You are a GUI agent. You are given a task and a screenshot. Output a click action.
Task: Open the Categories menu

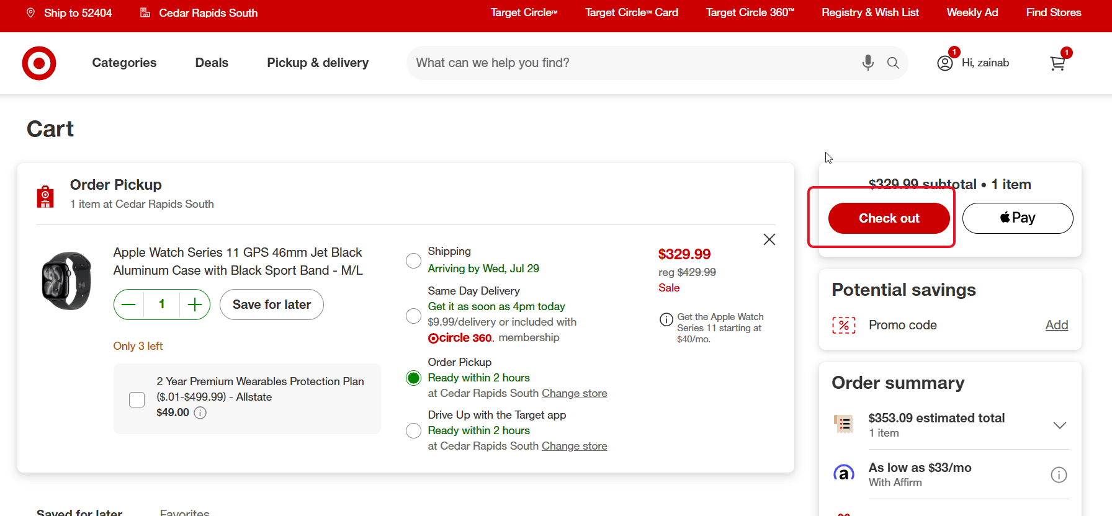pyautogui.click(x=124, y=63)
